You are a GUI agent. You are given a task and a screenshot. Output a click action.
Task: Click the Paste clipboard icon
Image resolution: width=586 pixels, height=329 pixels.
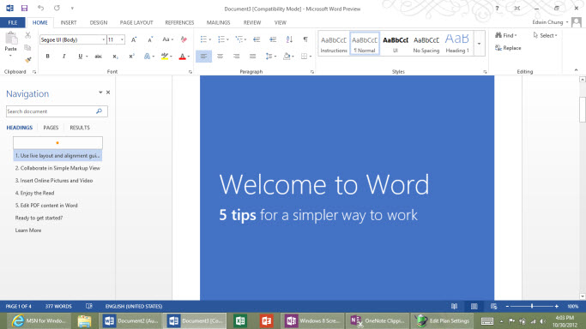pyautogui.click(x=11, y=39)
